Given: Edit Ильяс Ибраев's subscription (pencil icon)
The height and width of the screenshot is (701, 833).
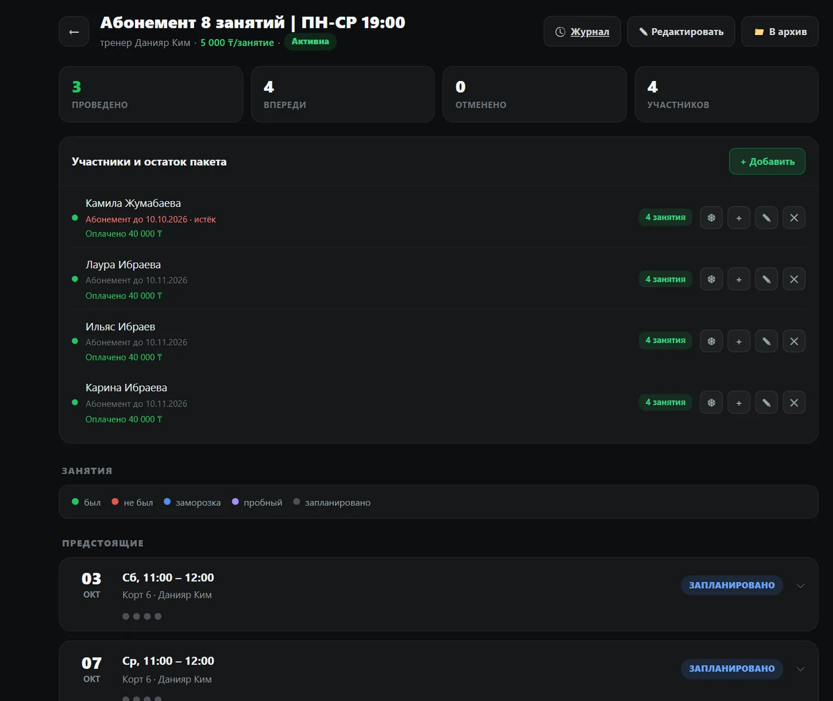Looking at the screenshot, I should point(766,341).
